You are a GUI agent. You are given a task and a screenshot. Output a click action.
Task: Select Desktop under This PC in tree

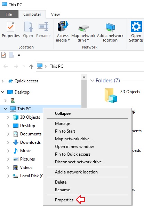pyautogui.click(x=27, y=126)
